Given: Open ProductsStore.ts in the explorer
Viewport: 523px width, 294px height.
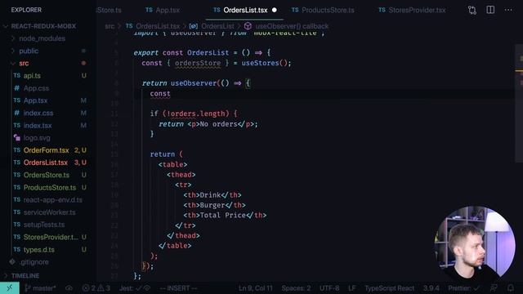Looking at the screenshot, I should point(50,187).
